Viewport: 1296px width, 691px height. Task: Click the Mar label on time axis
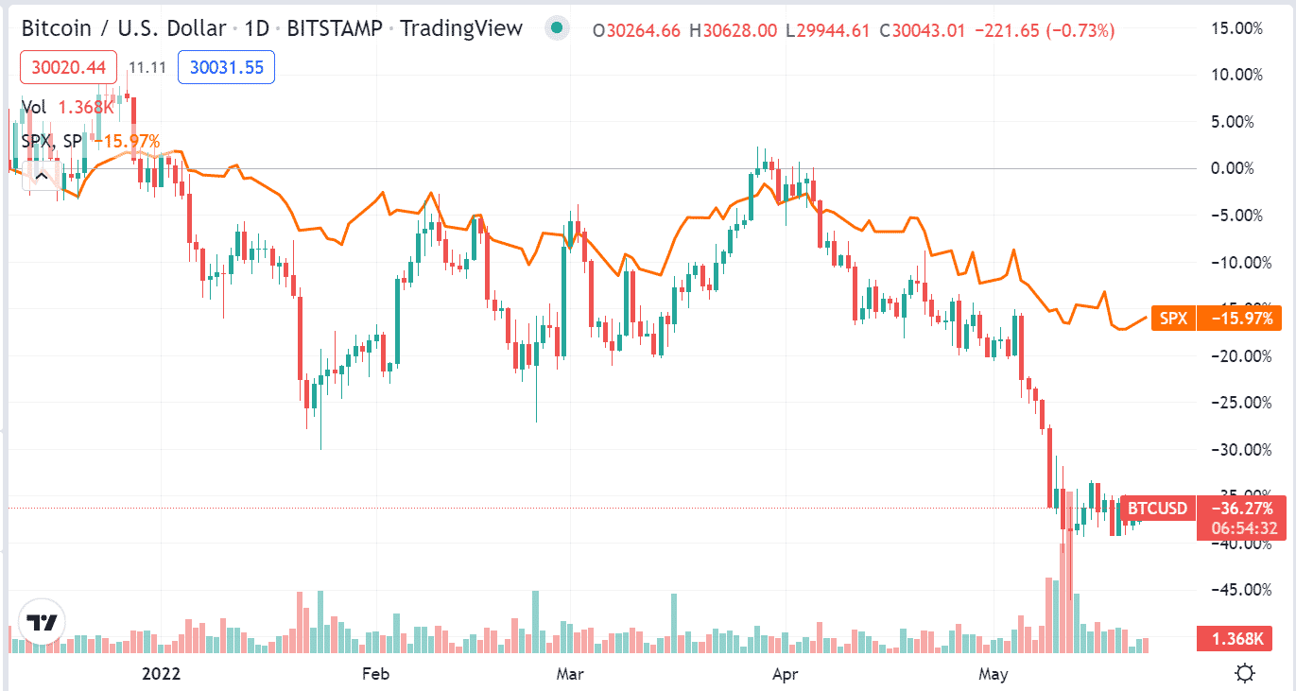(569, 674)
